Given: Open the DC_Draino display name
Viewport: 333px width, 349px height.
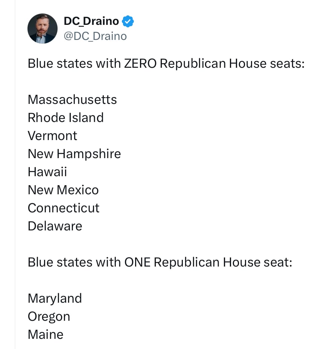Looking at the screenshot, I should tap(91, 21).
